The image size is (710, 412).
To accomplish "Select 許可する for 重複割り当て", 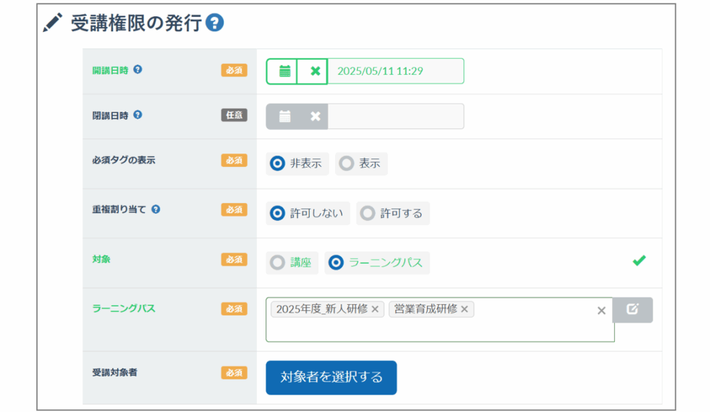I will click(x=393, y=213).
